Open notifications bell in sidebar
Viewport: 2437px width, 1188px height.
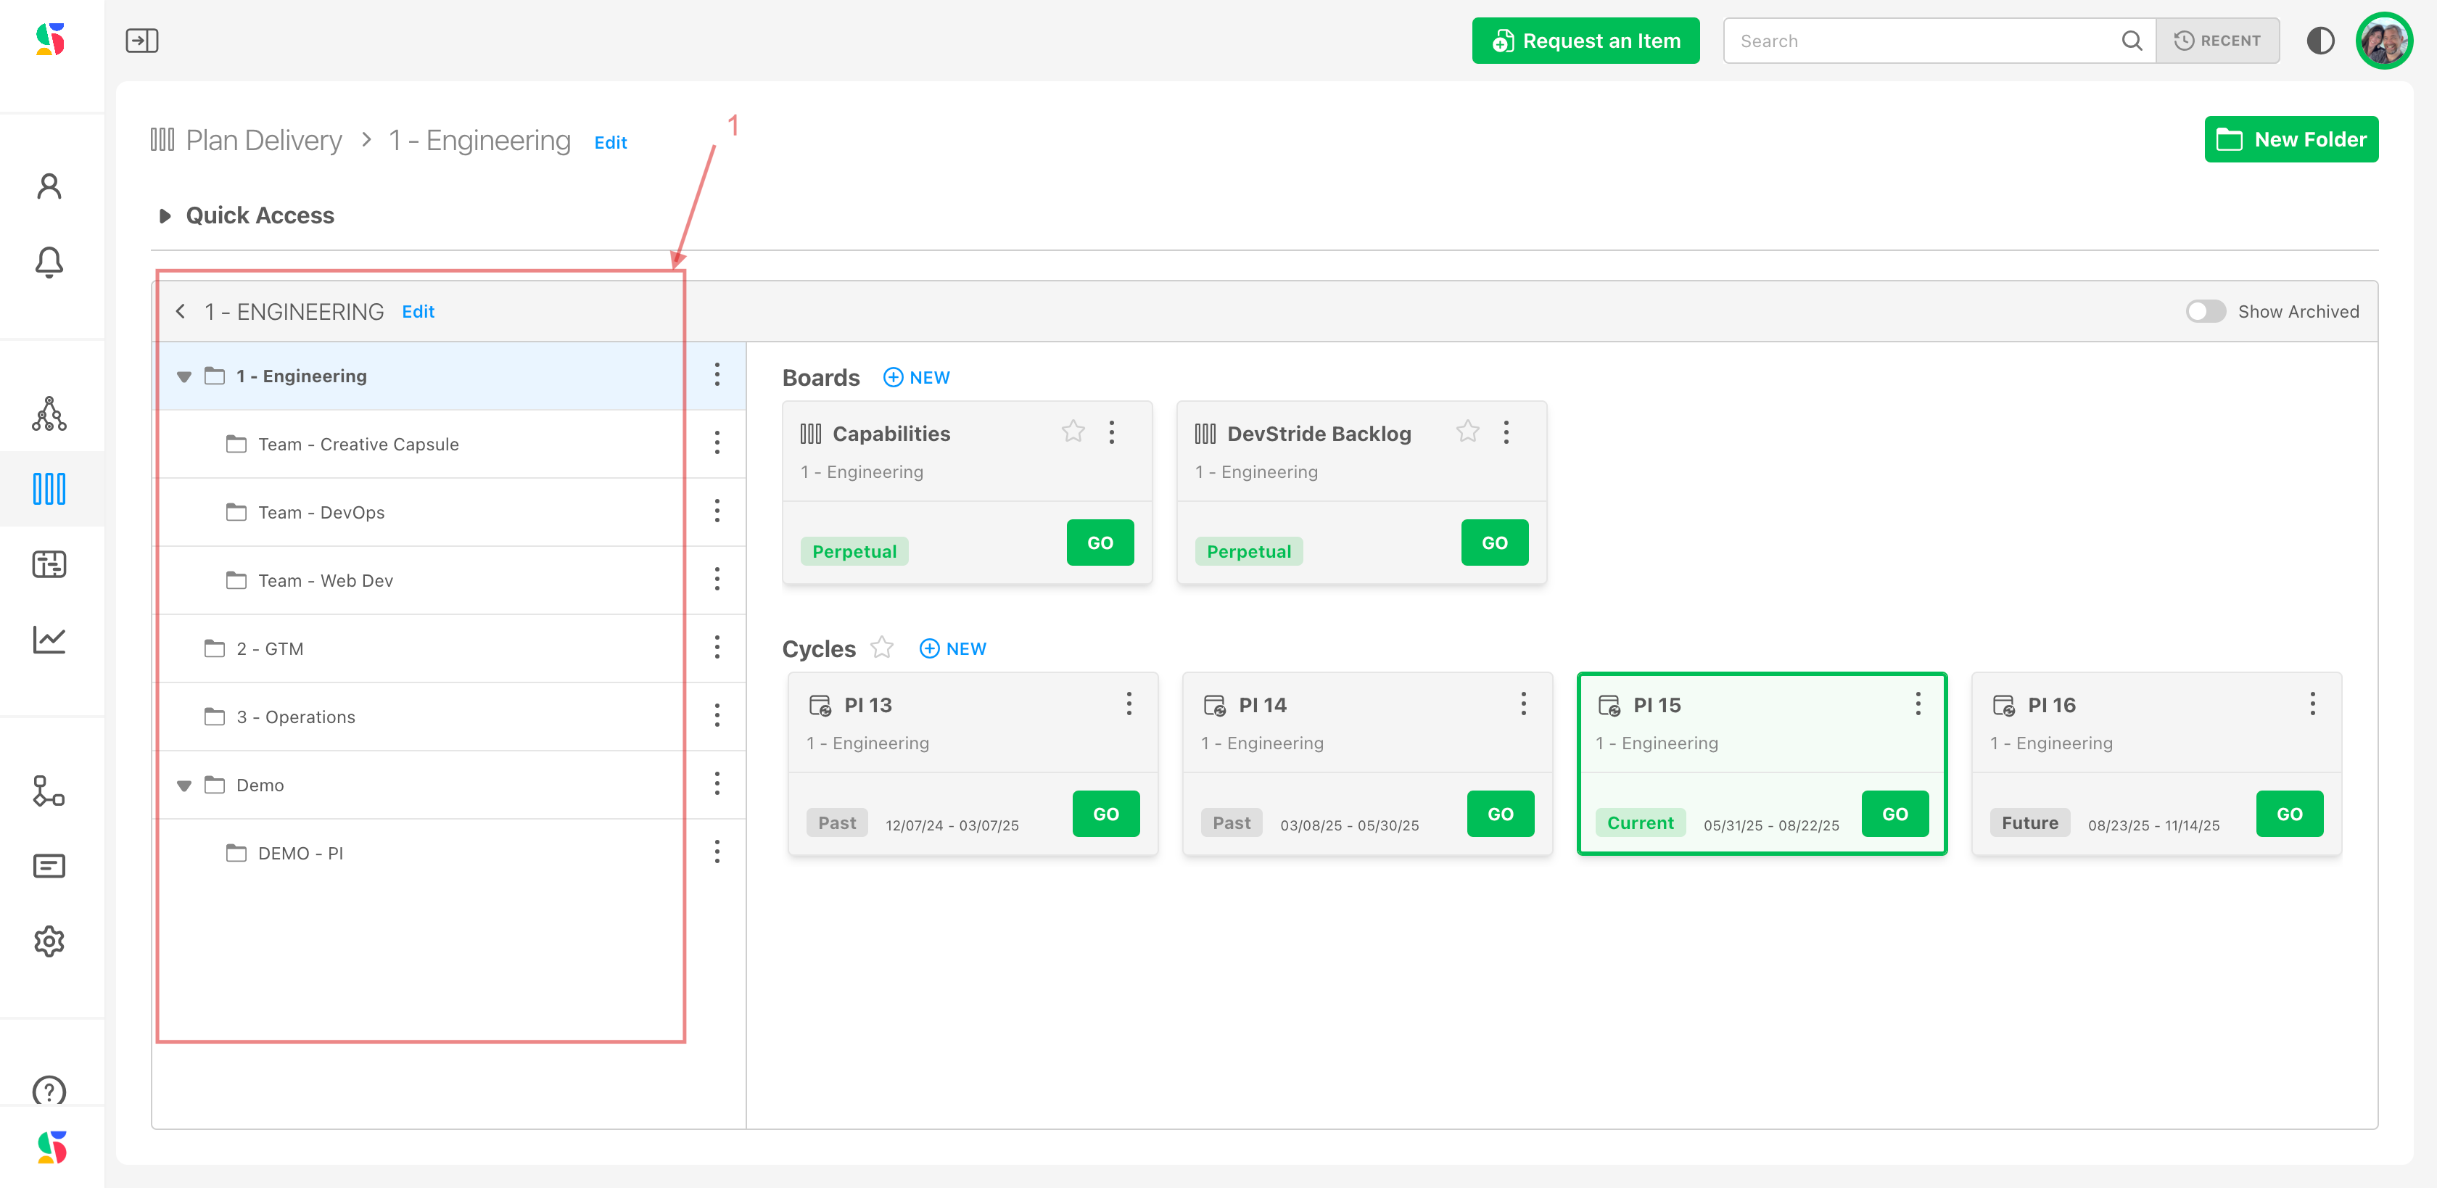49,262
